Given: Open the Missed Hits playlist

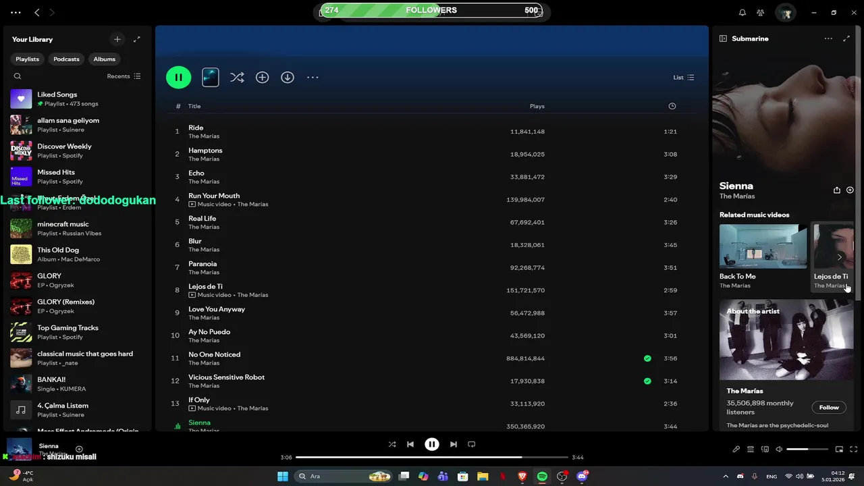Looking at the screenshot, I should [x=77, y=177].
